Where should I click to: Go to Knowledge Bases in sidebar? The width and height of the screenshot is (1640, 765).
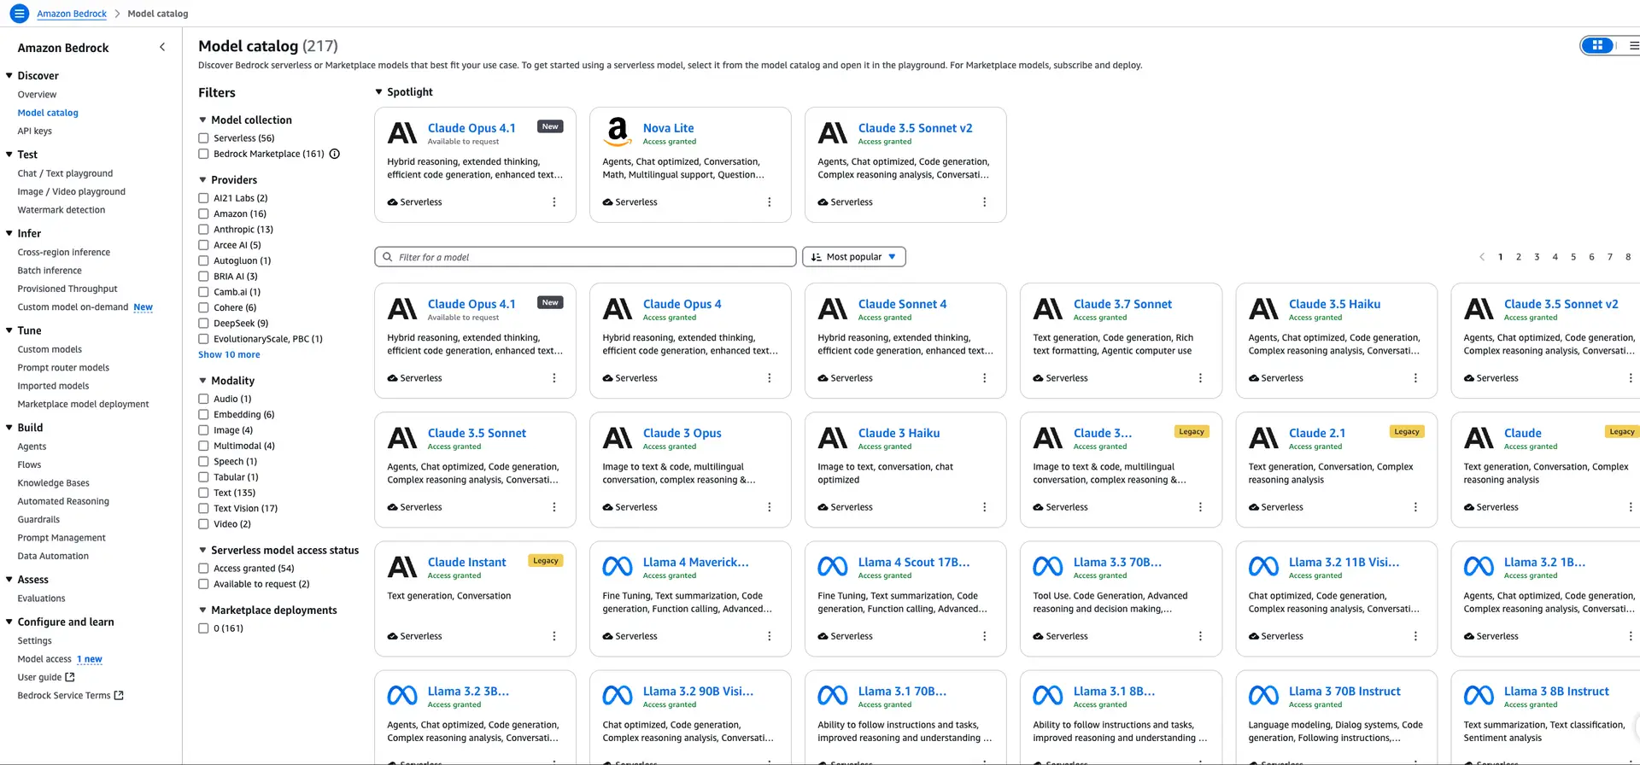coord(53,483)
